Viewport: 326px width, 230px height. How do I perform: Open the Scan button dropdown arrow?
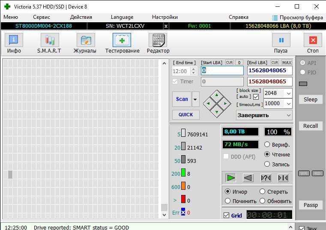click(x=195, y=99)
